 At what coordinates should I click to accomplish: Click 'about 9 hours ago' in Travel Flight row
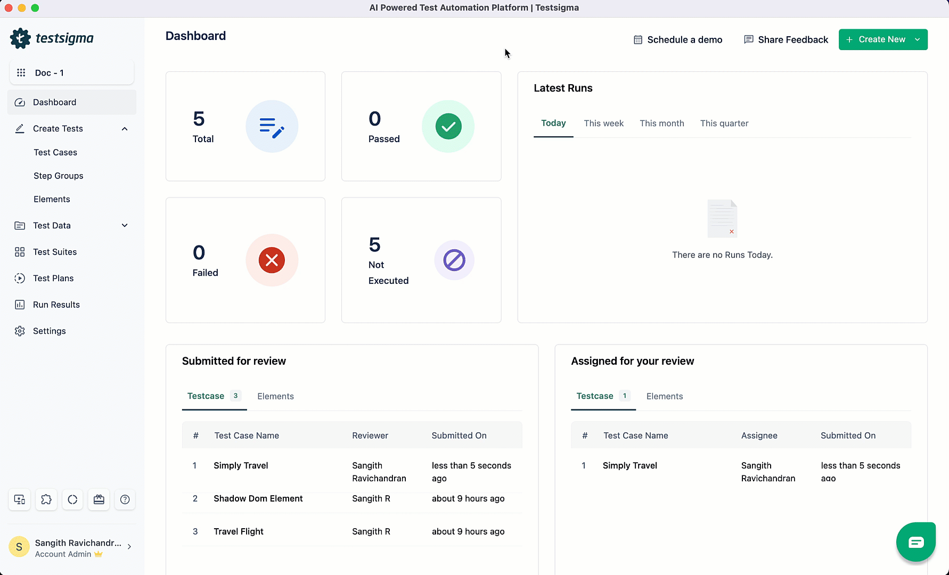pyautogui.click(x=468, y=531)
